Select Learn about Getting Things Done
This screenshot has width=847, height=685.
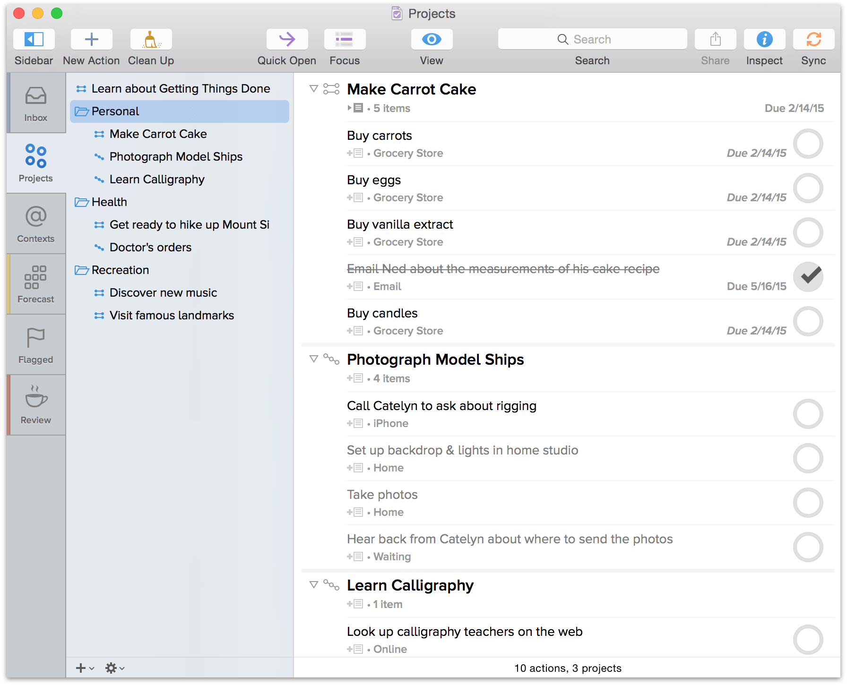[x=180, y=89]
